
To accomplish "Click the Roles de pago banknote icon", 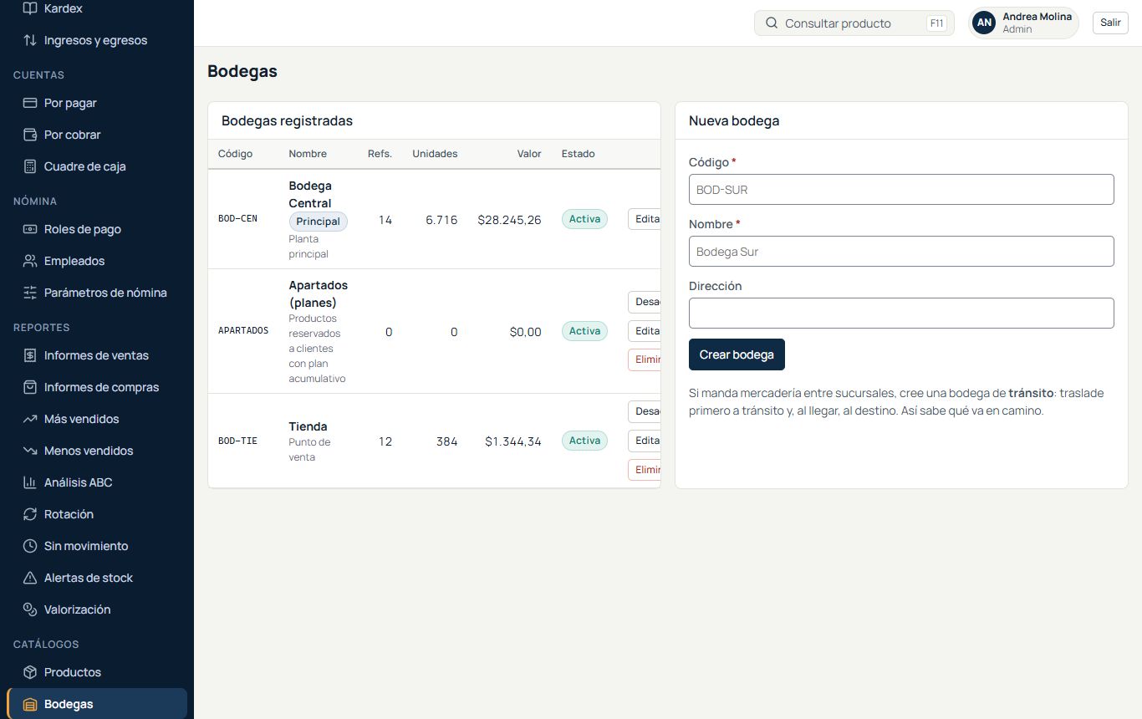I will [x=30, y=229].
